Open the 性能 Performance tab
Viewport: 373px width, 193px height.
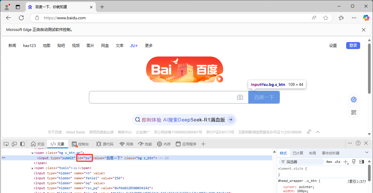[x=145, y=144]
